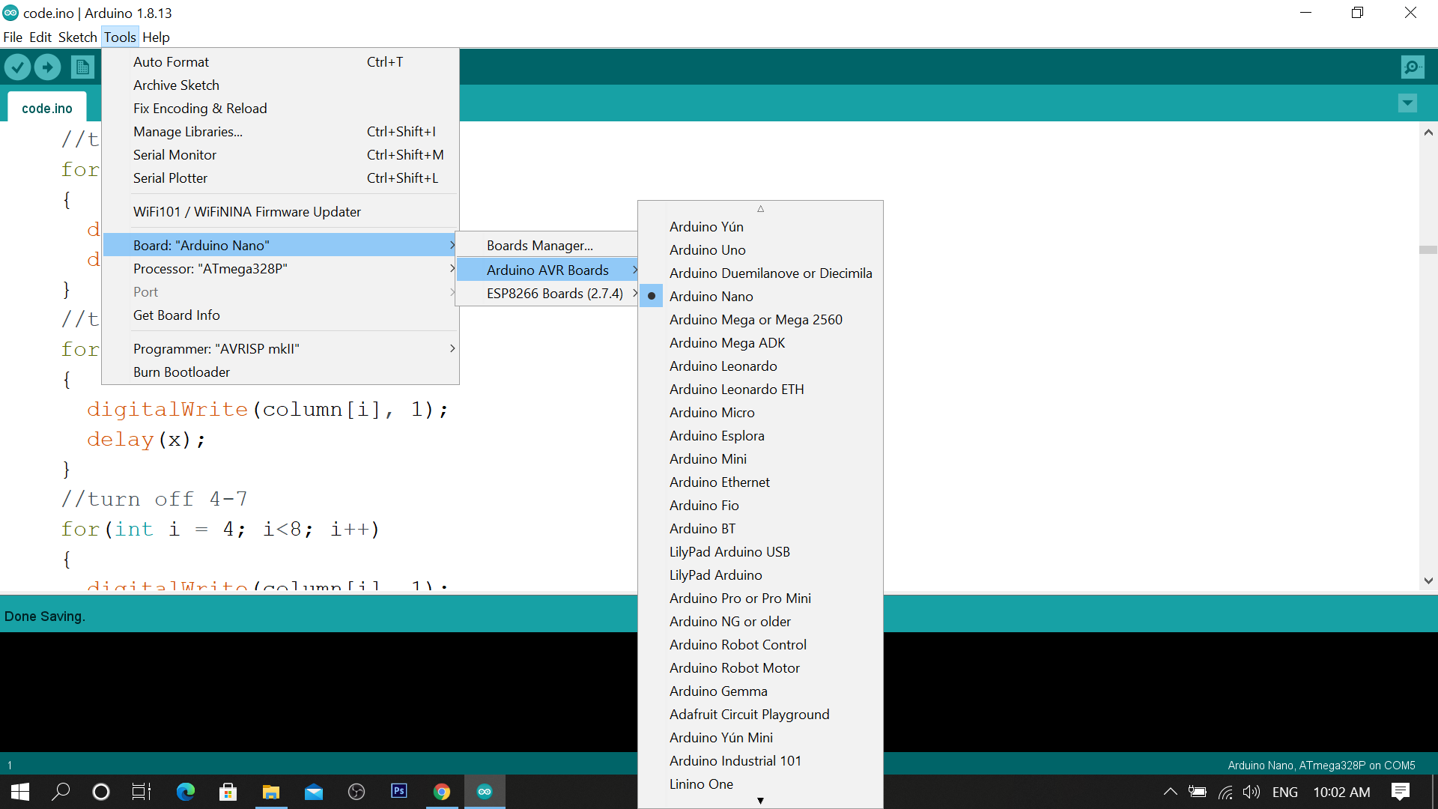Expand Arduino AVR Boards submenu
Viewport: 1438px width, 809px height.
[548, 269]
